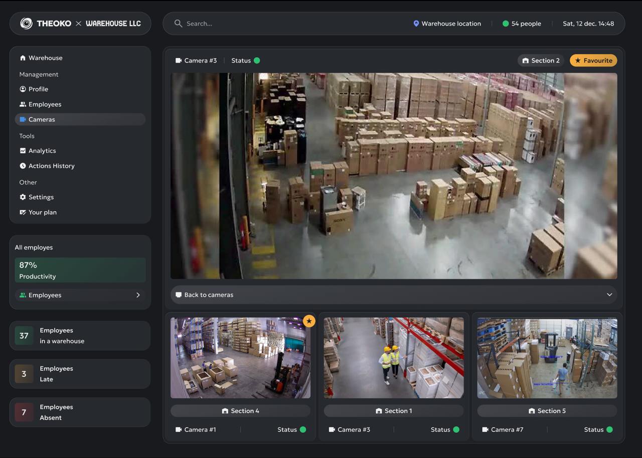Click the main feed Camera #3 video icon
The image size is (642, 458).
pos(178,61)
